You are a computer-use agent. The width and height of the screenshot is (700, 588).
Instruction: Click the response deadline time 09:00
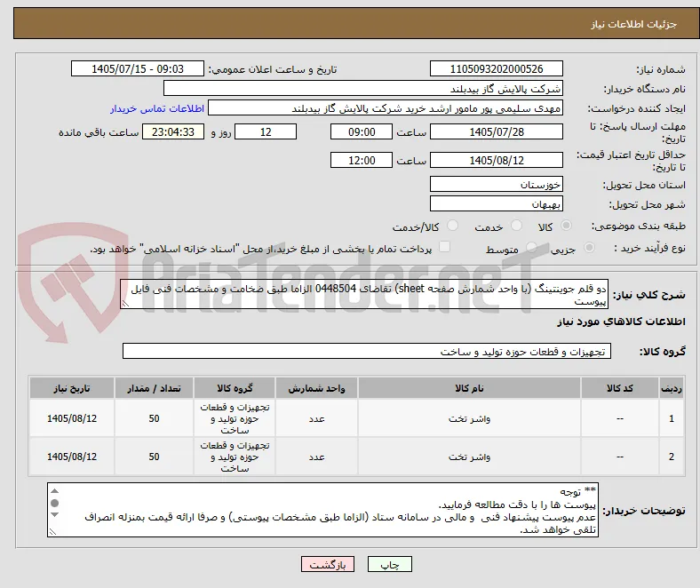click(362, 131)
